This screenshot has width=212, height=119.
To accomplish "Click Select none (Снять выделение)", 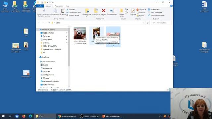I will pyautogui.click(x=155, y=12).
